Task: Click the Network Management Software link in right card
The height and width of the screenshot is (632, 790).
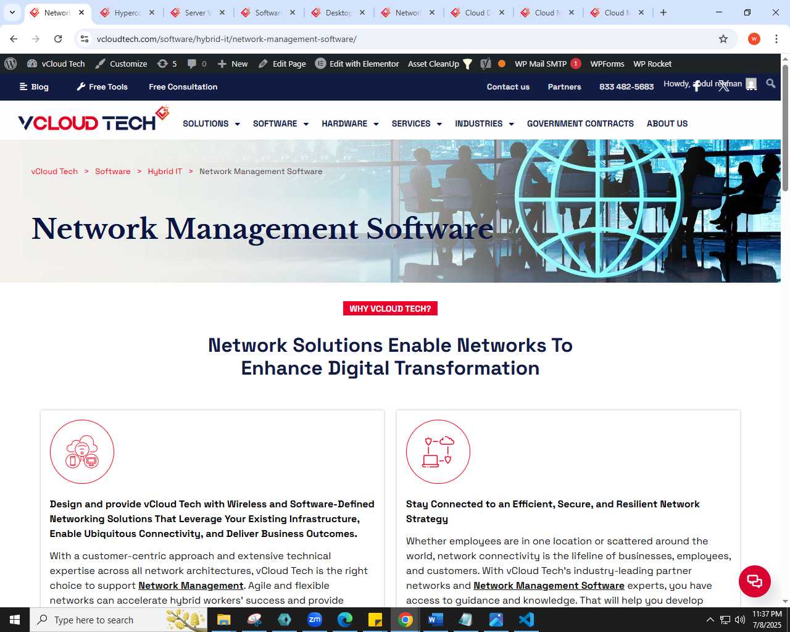Action: 549,586
